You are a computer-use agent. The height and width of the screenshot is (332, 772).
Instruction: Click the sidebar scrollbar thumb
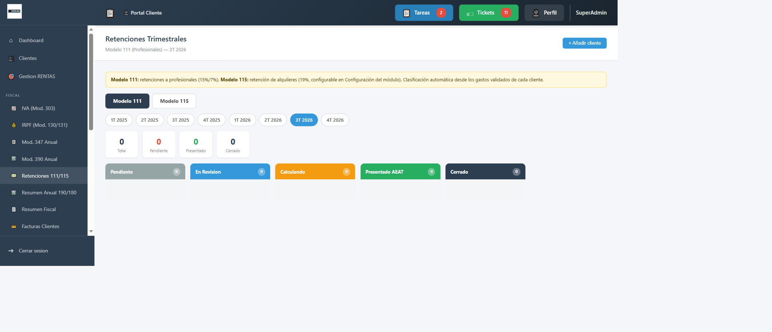click(x=91, y=82)
